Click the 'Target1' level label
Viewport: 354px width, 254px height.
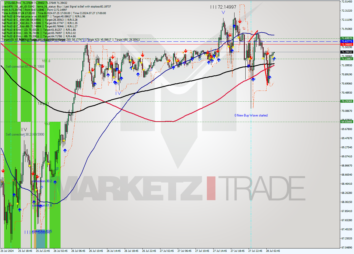point(43,104)
